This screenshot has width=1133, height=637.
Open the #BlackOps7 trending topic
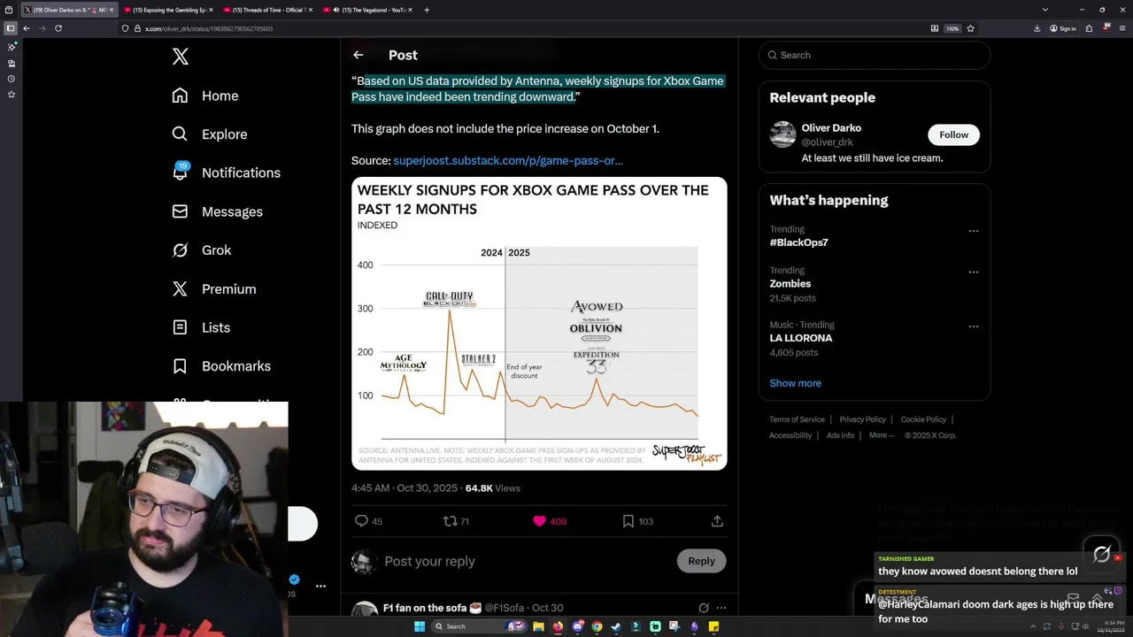(798, 242)
